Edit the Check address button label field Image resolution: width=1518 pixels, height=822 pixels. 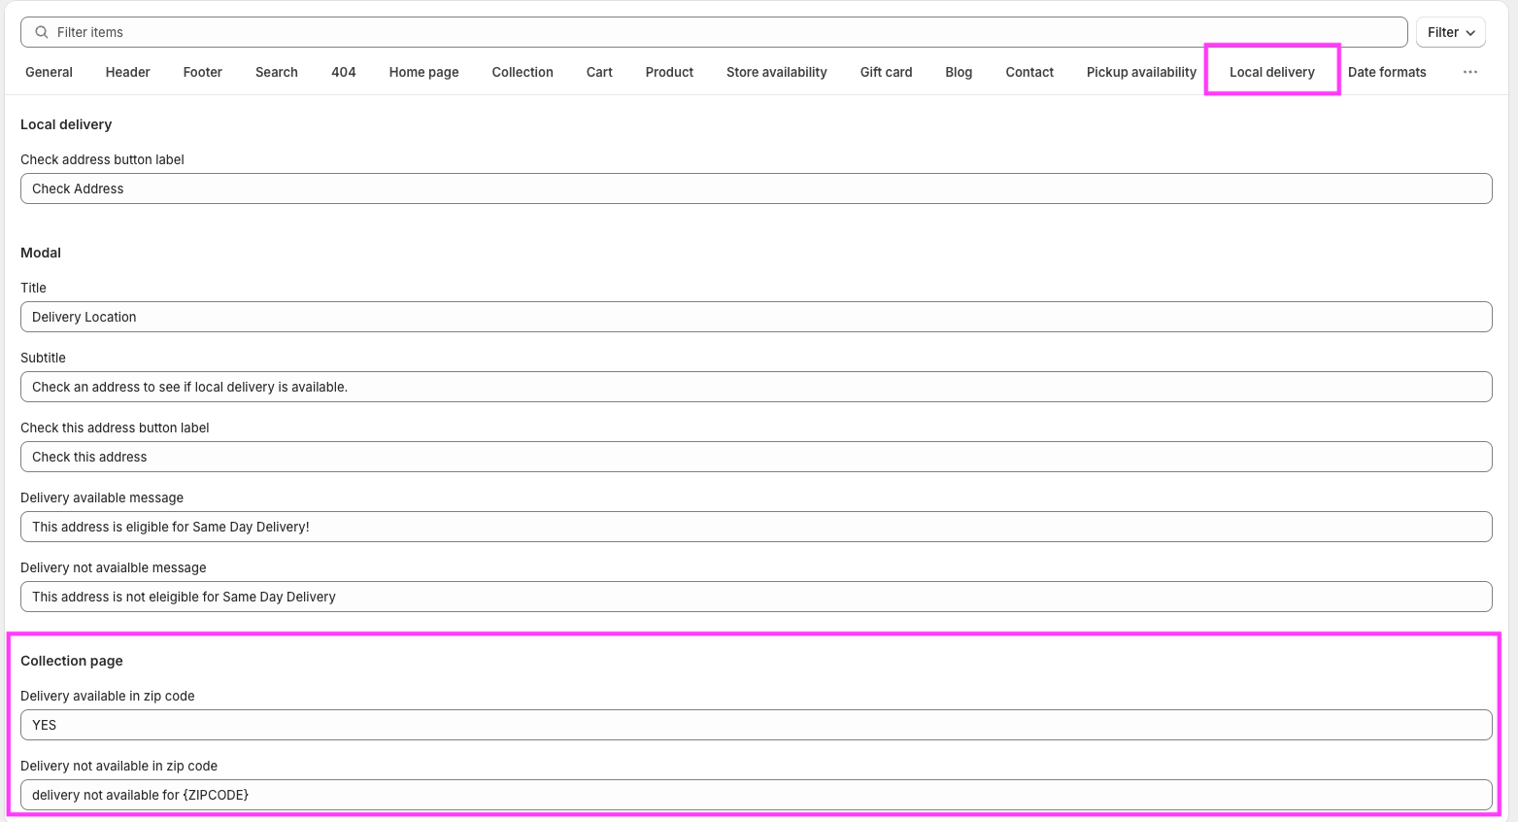pos(756,188)
